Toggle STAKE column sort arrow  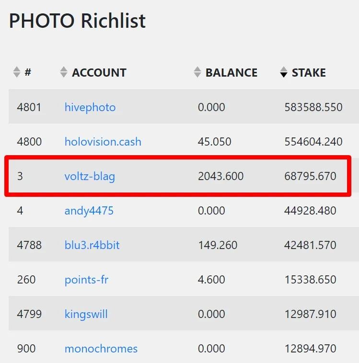pos(283,72)
